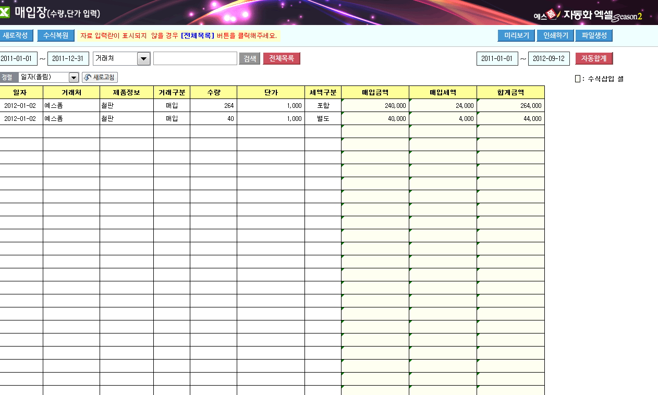This screenshot has width=658, height=395.
Task: Open 미리보기 print preview
Action: (516, 36)
